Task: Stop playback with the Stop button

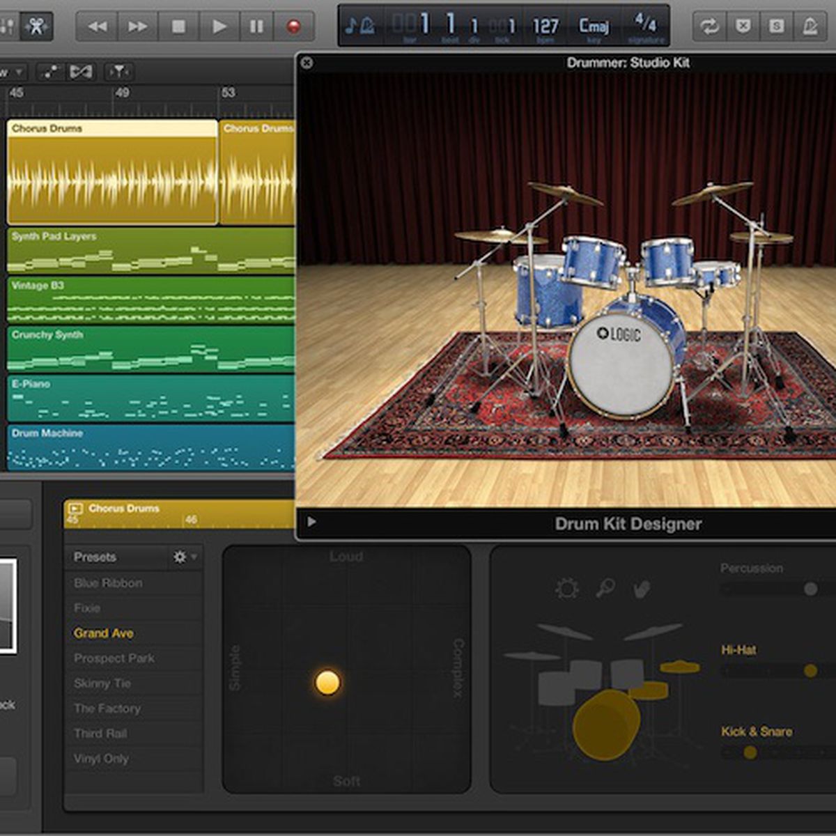Action: point(178,26)
